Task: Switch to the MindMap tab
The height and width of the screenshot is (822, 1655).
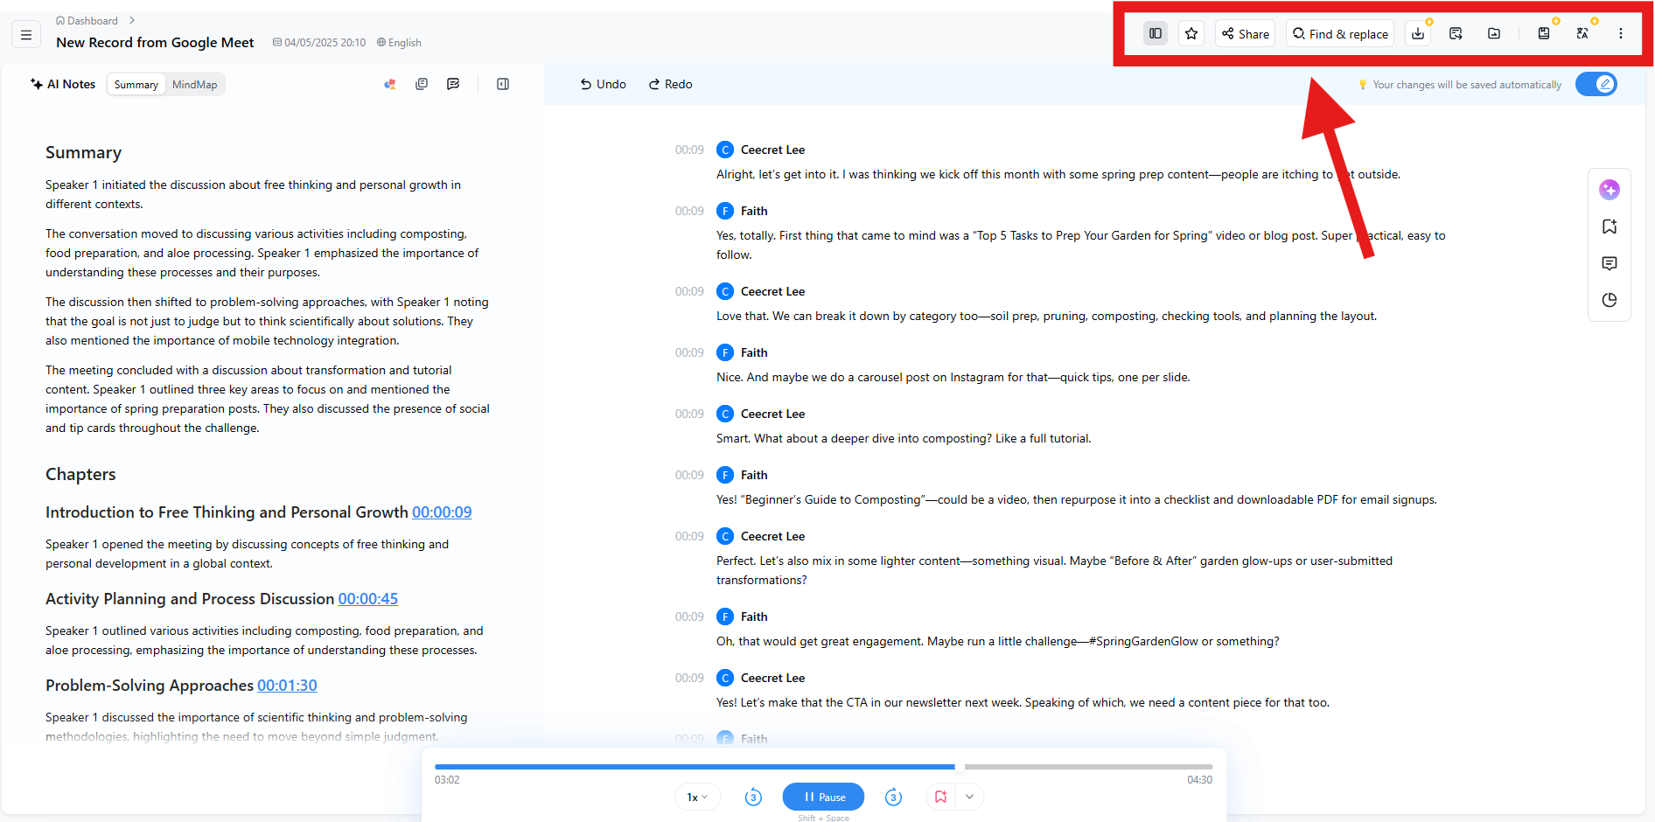Action: [194, 84]
